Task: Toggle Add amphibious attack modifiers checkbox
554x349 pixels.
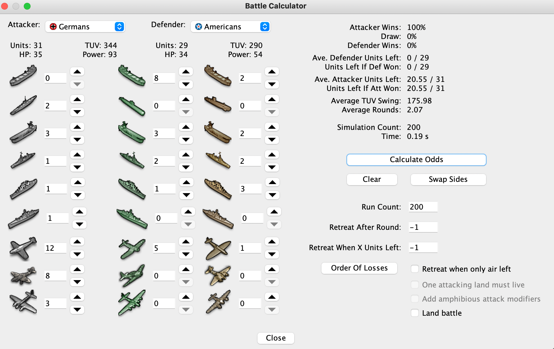Action: (415, 299)
